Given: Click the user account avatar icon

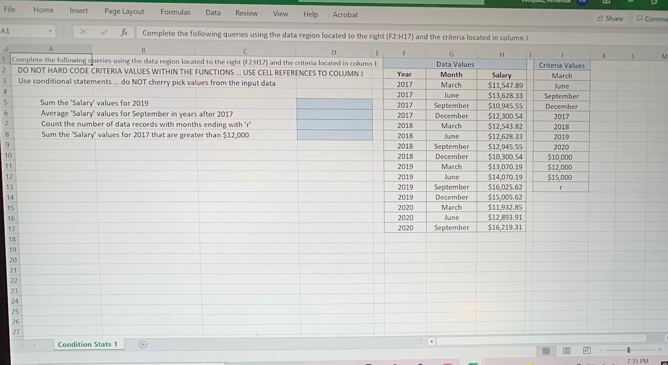Looking at the screenshot, I should click(x=583, y=2).
